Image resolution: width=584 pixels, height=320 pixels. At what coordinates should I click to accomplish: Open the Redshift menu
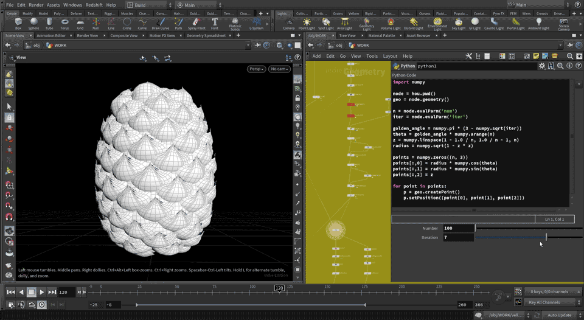click(94, 5)
